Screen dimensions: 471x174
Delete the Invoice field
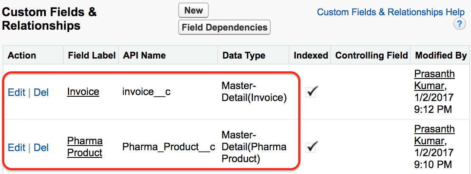41,92
